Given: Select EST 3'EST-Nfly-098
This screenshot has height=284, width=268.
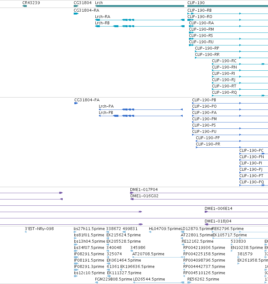Looking at the screenshot, I should coord(39,229).
